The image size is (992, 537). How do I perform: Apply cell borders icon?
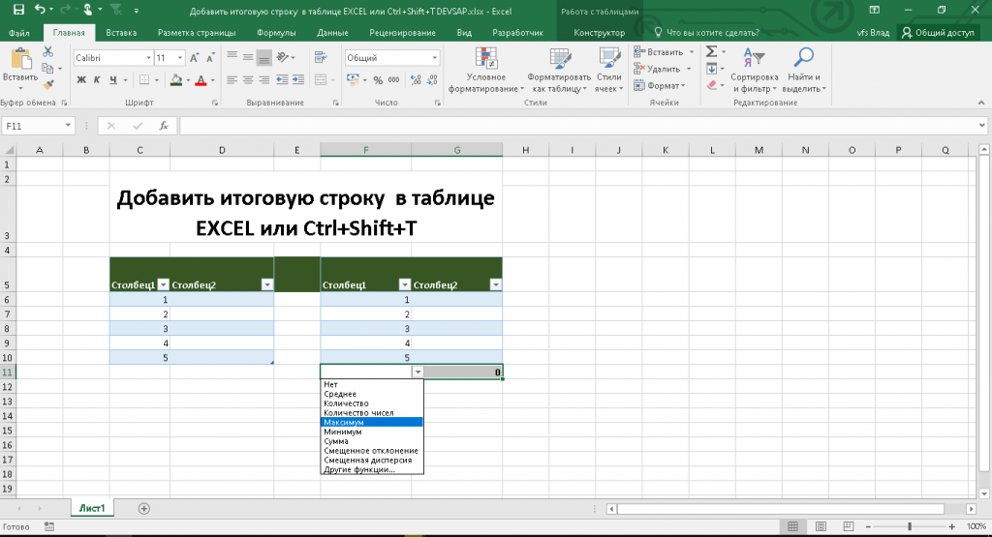tap(144, 79)
